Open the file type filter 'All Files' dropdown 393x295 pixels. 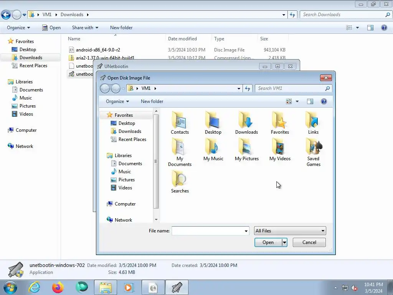point(290,231)
